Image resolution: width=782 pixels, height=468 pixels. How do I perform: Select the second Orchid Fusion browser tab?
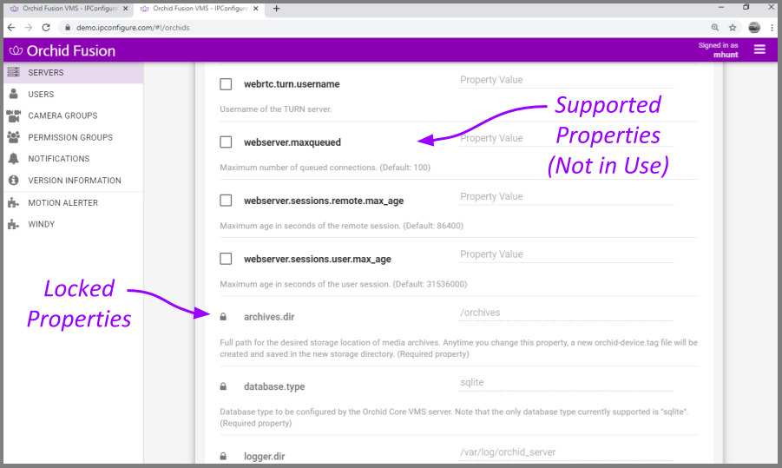[199, 9]
